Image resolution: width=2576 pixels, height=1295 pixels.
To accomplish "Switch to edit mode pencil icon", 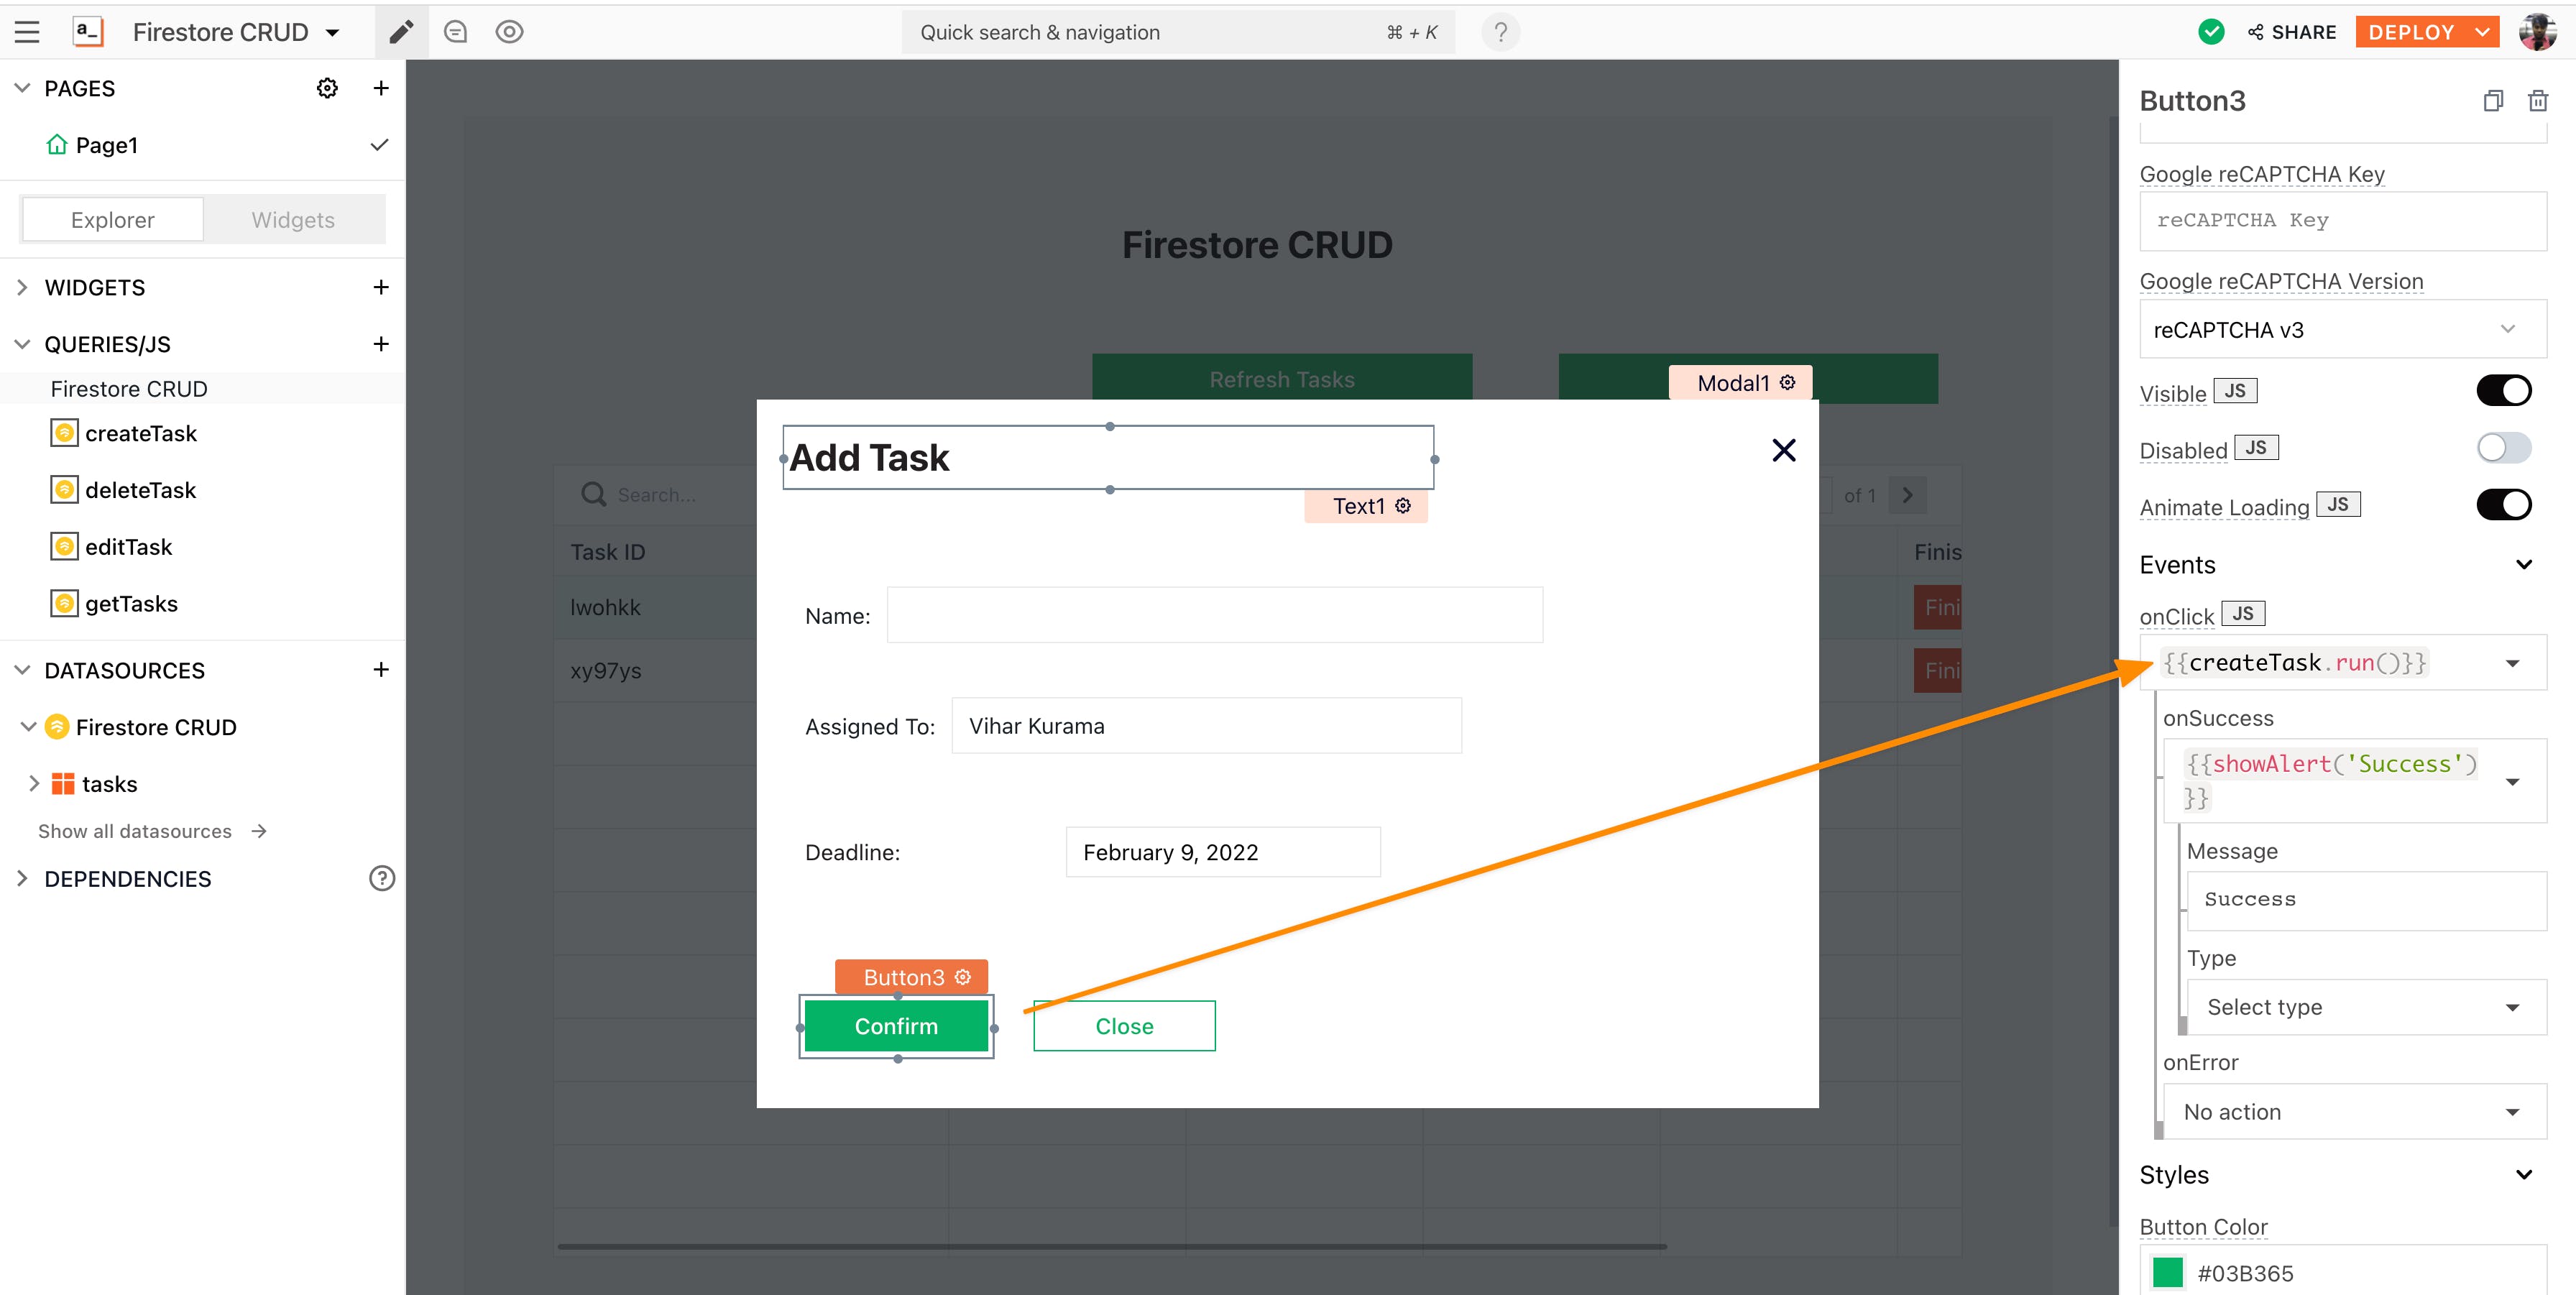I will click(x=401, y=32).
